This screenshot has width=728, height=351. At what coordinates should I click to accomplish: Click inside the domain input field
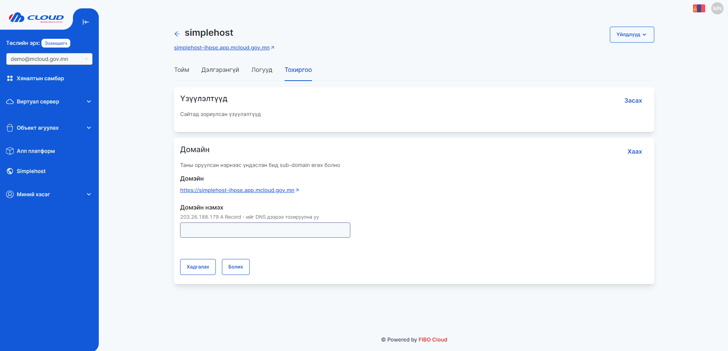coord(265,230)
